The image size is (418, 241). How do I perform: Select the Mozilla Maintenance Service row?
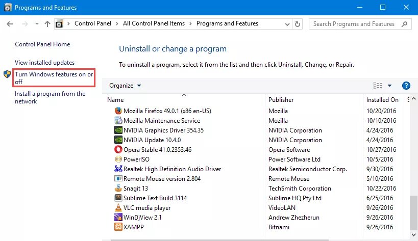162,120
